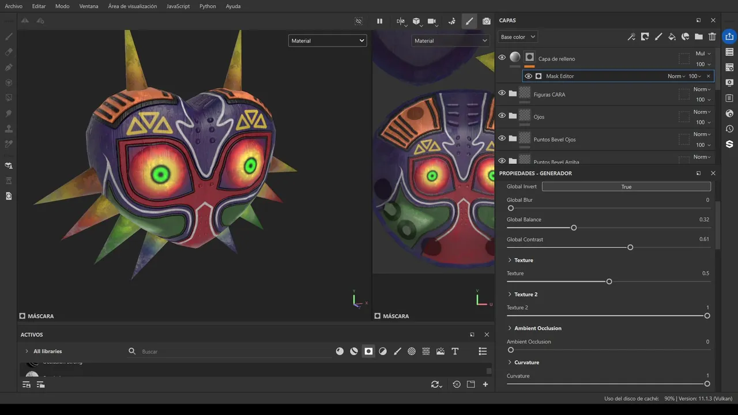Open Mask Editor opacity 100 dropdown
The width and height of the screenshot is (738, 415).
click(695, 76)
